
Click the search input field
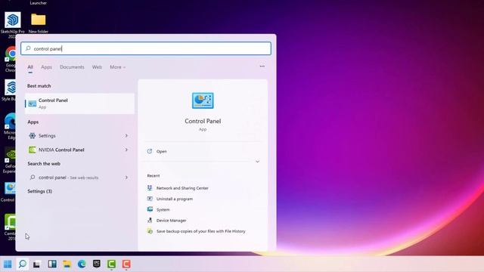146,48
